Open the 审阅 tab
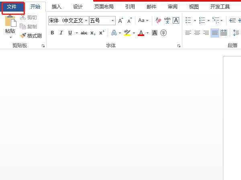The image size is (241, 180). point(173,6)
